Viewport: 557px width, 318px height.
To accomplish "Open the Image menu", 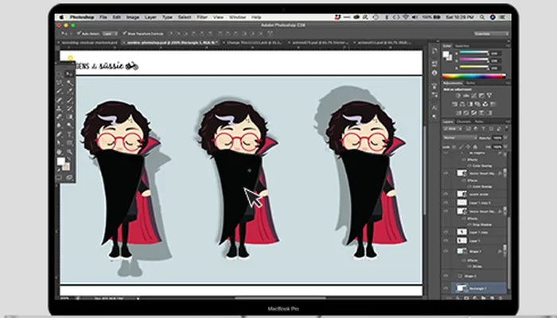I will tap(133, 17).
